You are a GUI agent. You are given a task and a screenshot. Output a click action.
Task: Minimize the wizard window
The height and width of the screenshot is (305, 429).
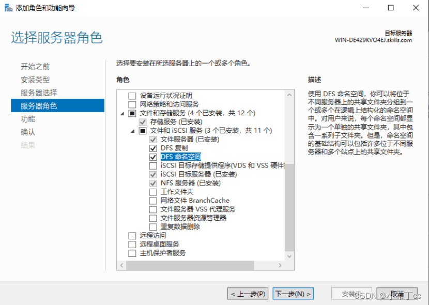point(366,8)
